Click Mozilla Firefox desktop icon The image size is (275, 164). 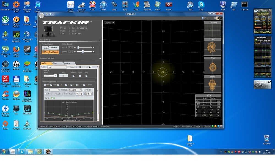pos(16,51)
